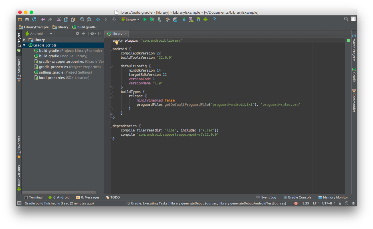The image size is (373, 229).
Task: Click the Synchronize icon in toolbar
Action: tap(34, 19)
